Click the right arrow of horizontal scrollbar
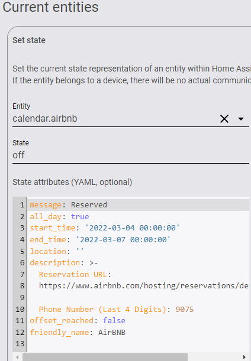 pyautogui.click(x=244, y=357)
